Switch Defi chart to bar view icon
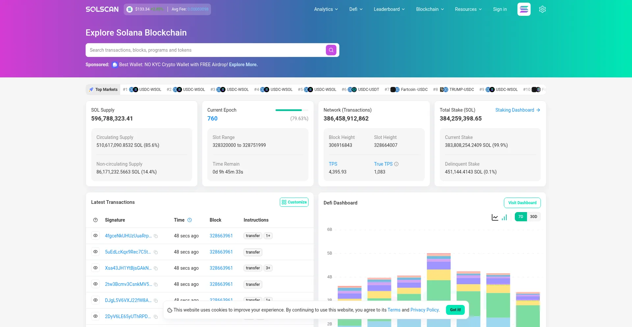The width and height of the screenshot is (632, 327). click(x=504, y=217)
